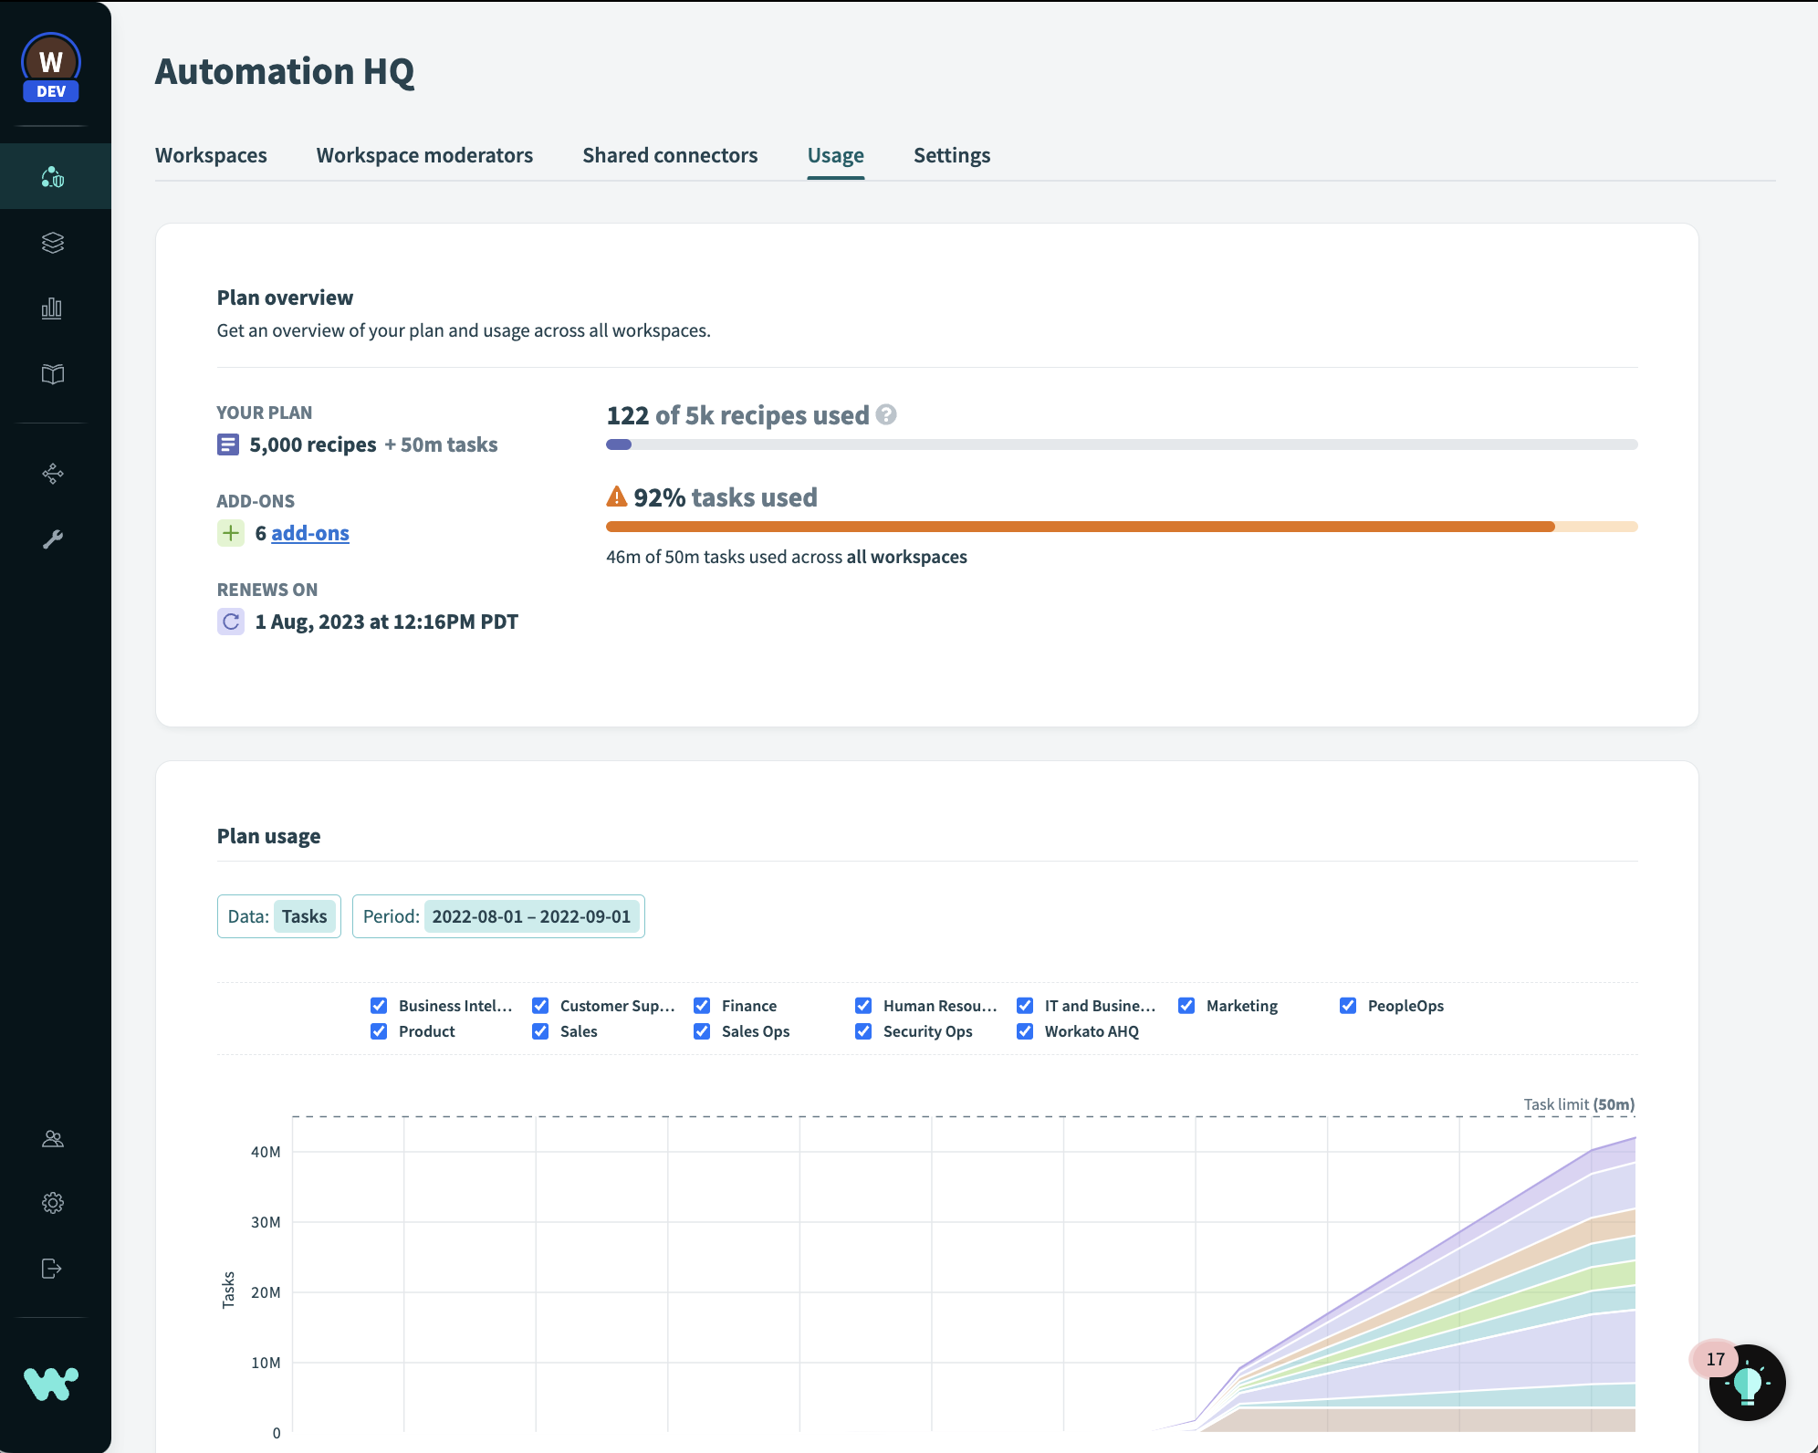Open the lightbulb tips widget
The width and height of the screenshot is (1818, 1453).
pyautogui.click(x=1747, y=1383)
